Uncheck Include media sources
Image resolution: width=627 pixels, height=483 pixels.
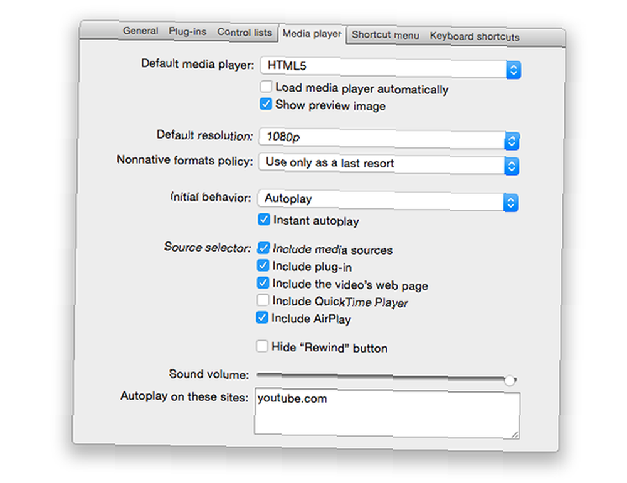click(x=263, y=248)
